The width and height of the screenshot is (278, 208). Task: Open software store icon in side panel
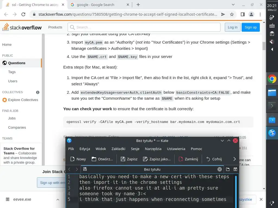(272, 120)
